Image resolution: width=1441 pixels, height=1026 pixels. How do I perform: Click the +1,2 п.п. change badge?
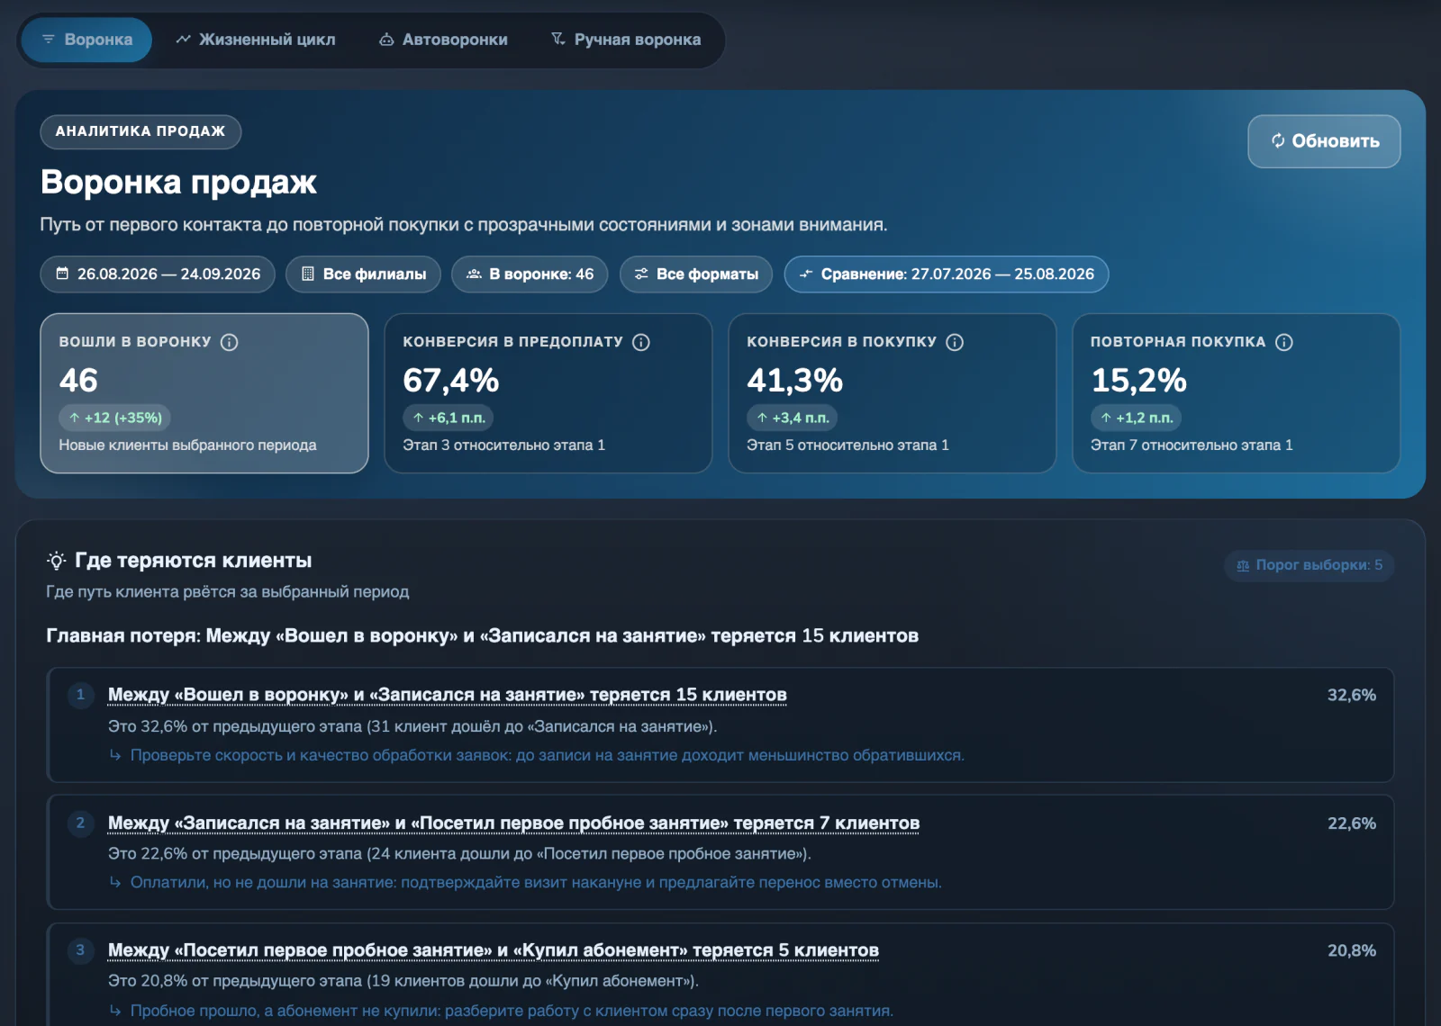coord(1137,418)
